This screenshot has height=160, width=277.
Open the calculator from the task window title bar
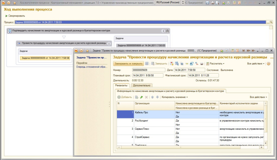point(232,51)
